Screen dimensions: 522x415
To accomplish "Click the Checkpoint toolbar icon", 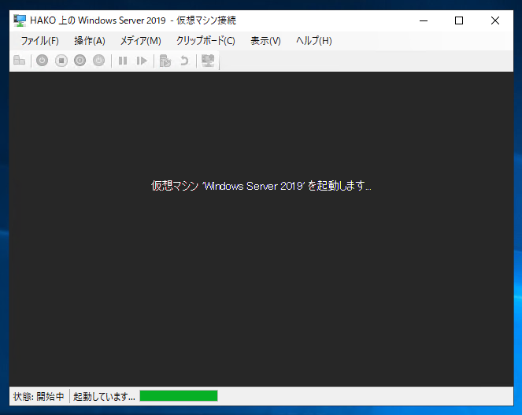I will [165, 61].
